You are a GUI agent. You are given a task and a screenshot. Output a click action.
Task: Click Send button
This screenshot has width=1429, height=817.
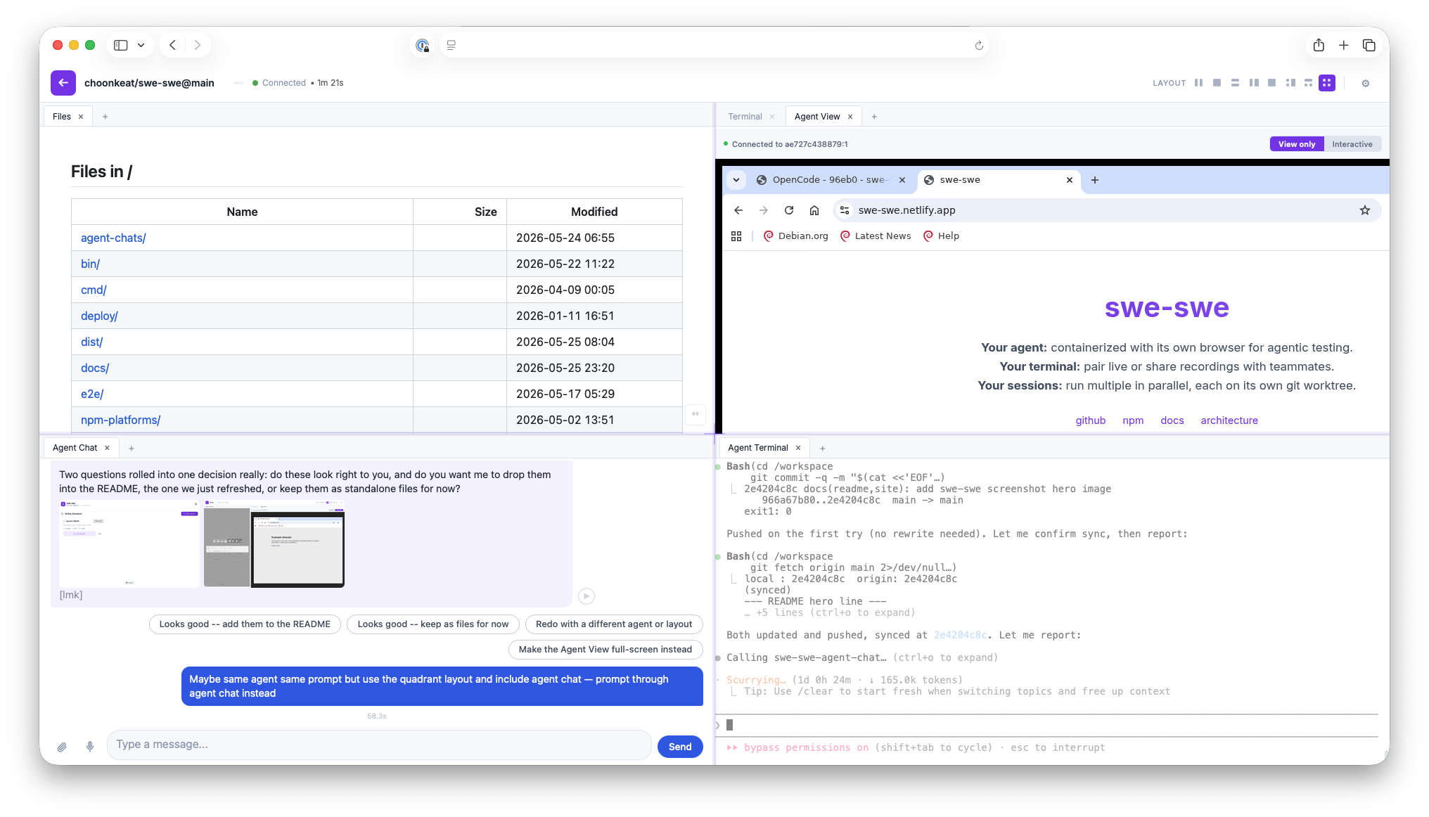[679, 747]
